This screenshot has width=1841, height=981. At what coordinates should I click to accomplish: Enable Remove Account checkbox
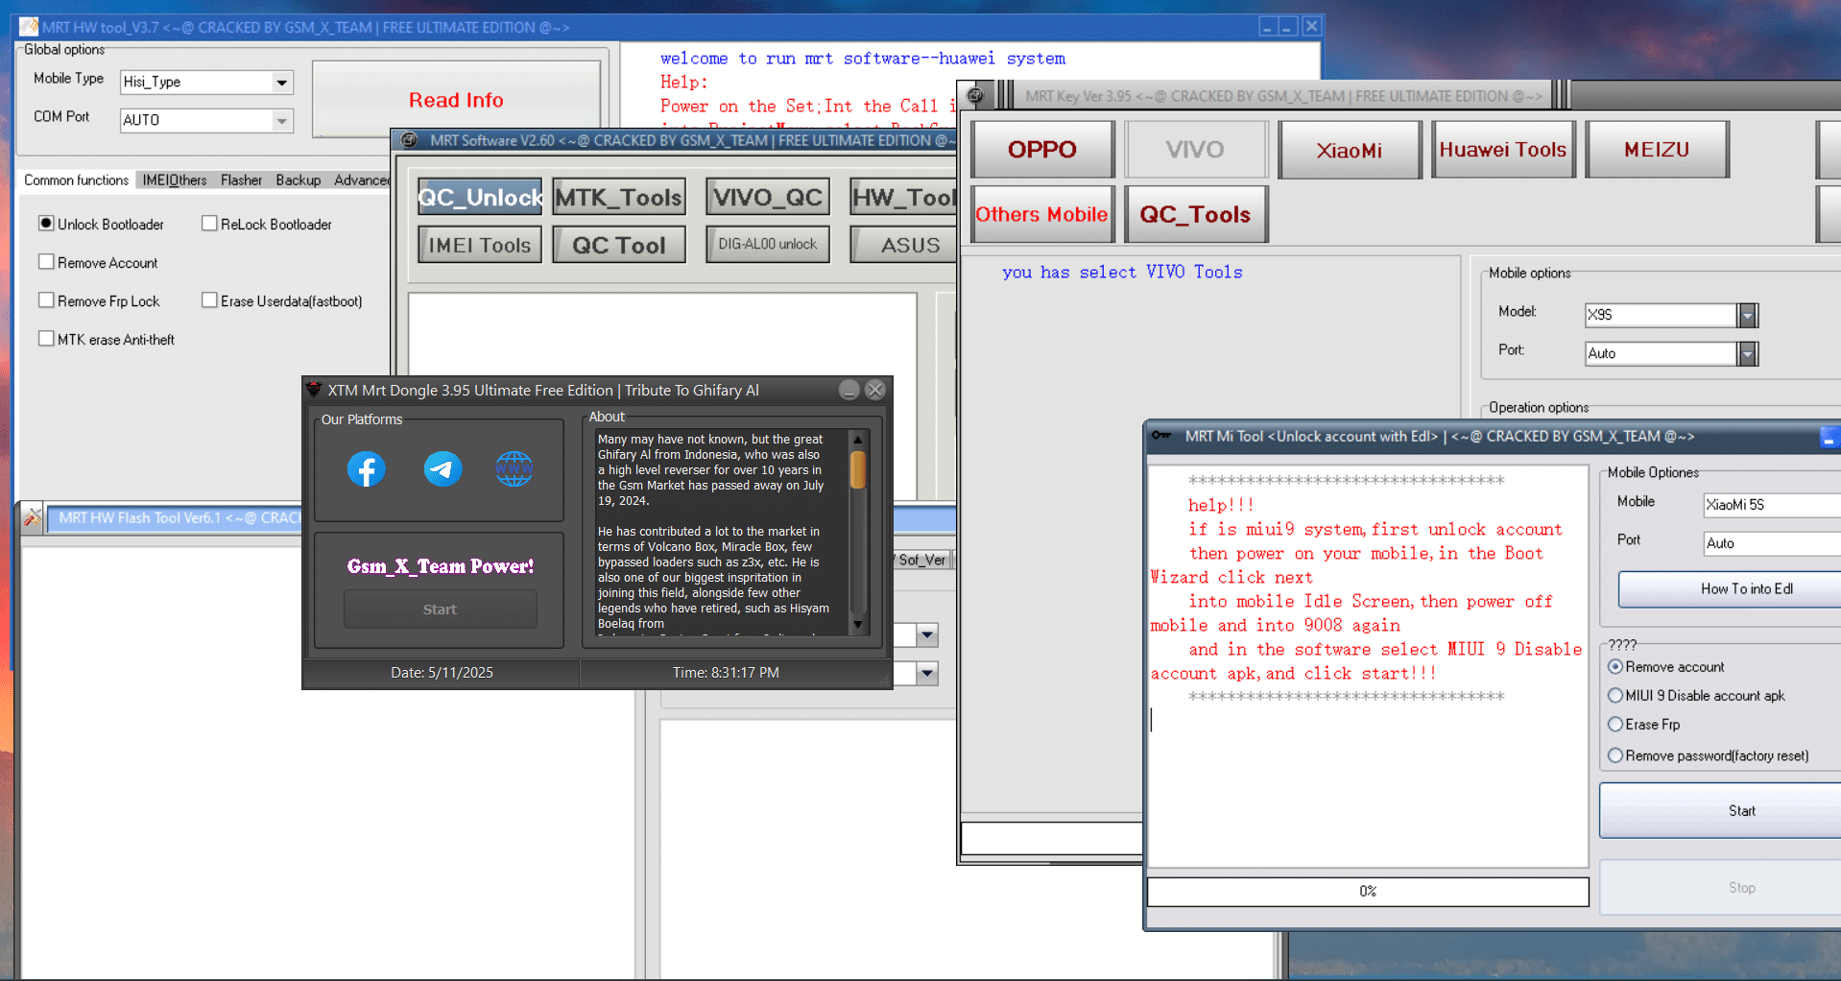point(46,262)
